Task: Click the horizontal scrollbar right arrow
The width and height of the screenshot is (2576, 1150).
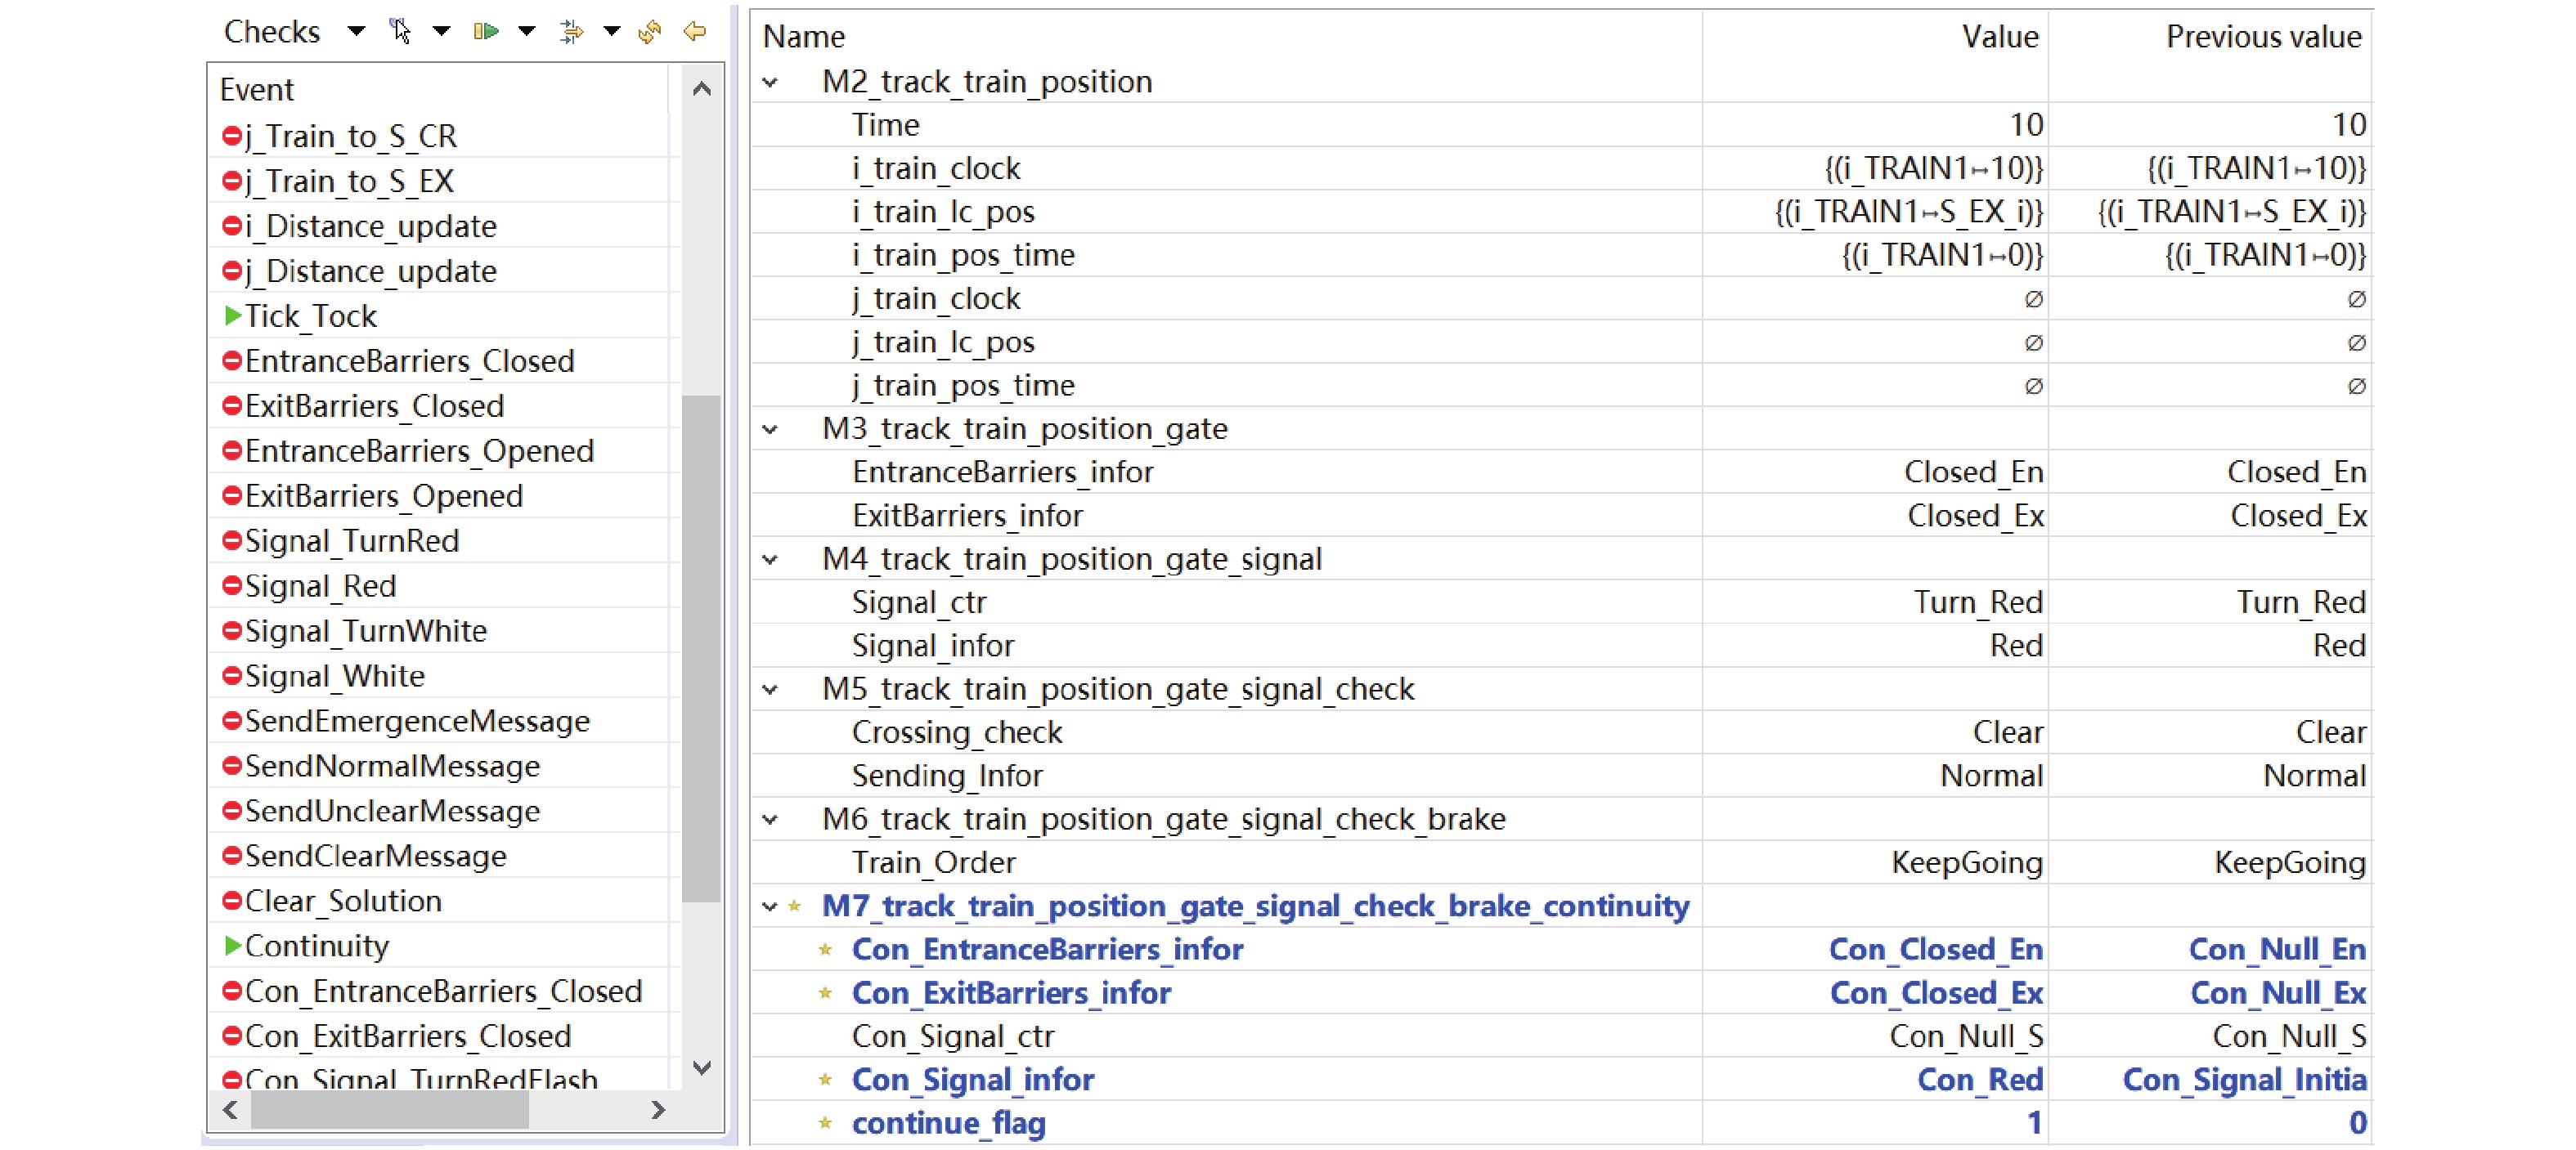Action: 658,1109
